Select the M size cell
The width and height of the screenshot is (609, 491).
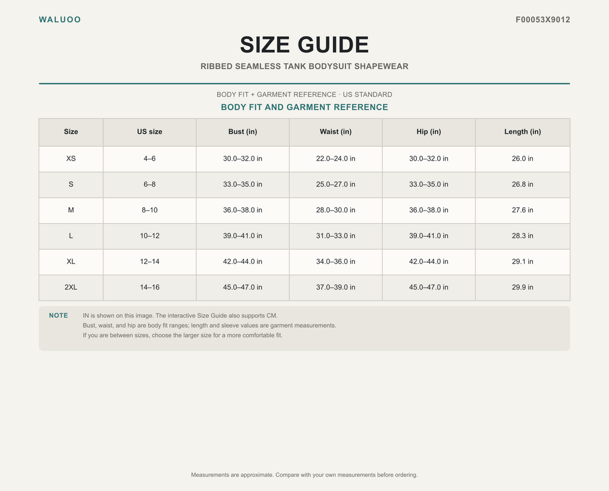(71, 210)
